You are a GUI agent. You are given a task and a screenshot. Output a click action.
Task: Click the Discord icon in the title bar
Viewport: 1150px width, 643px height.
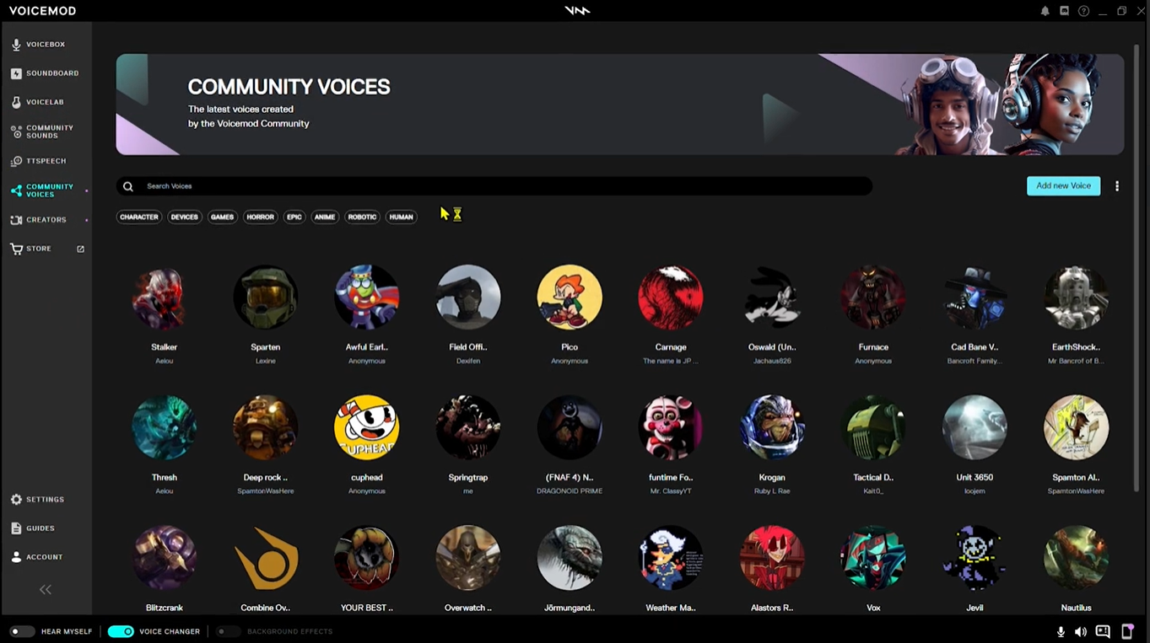coord(1064,11)
